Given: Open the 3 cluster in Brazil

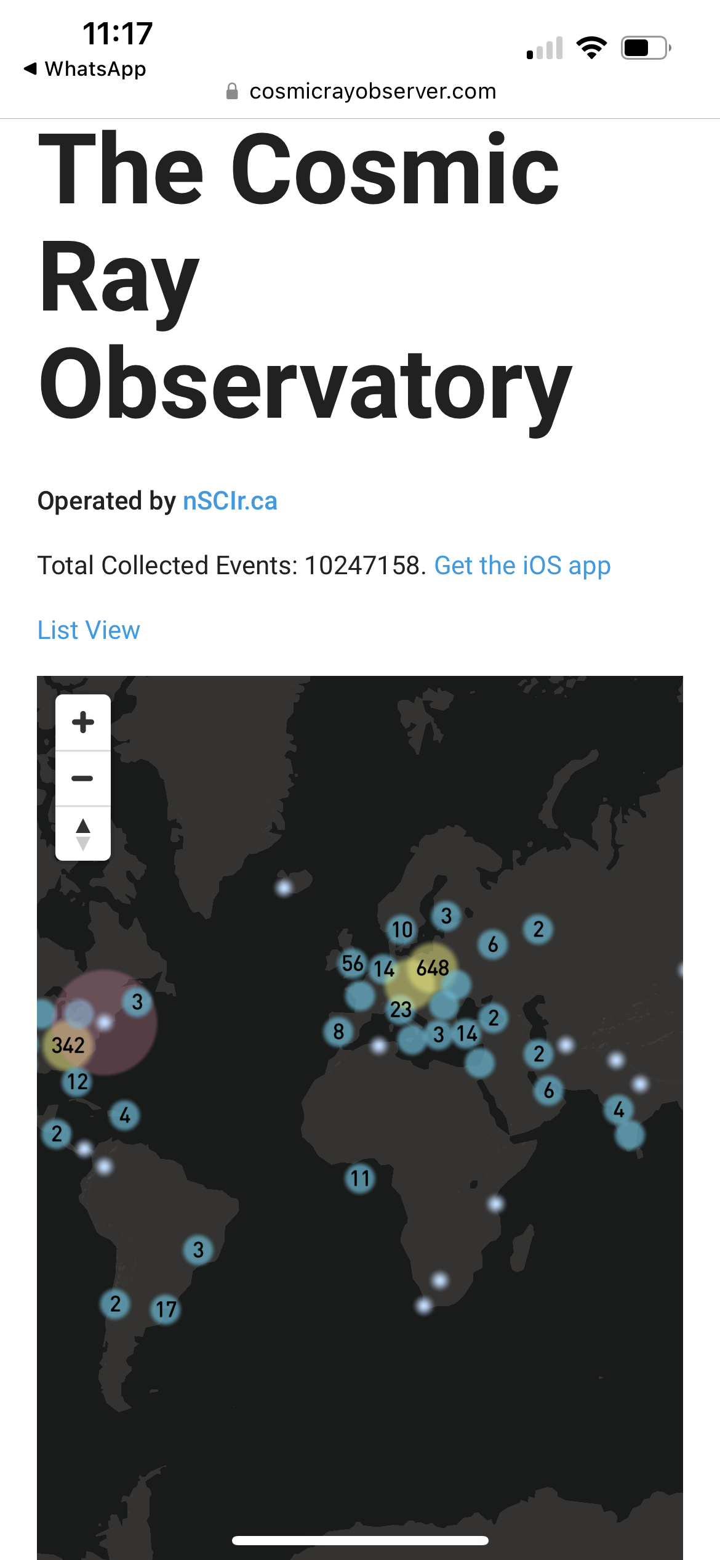Looking at the screenshot, I should click(198, 1249).
